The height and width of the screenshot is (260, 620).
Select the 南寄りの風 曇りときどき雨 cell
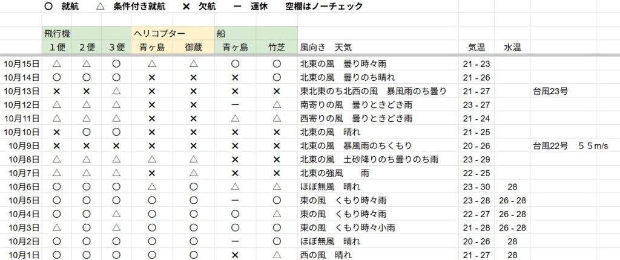356,104
